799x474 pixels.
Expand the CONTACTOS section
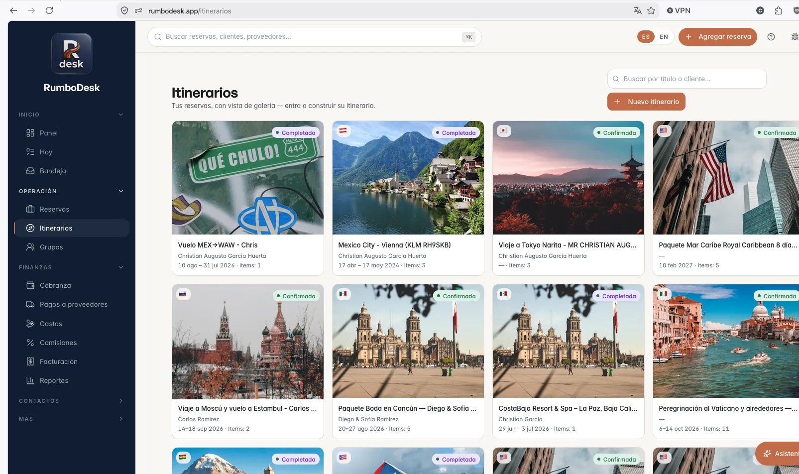121,401
